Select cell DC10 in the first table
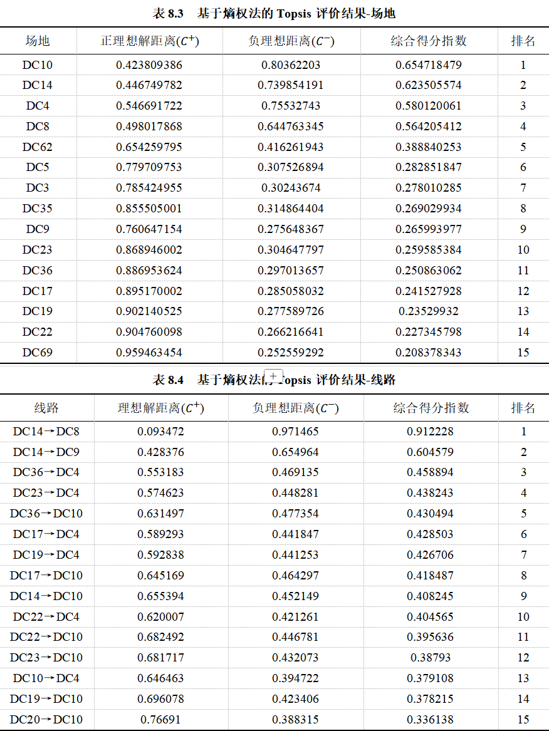The width and height of the screenshot is (549, 731). [38, 65]
